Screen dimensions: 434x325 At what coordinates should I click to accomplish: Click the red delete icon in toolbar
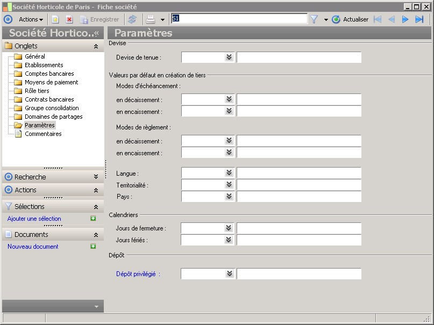tap(69, 19)
